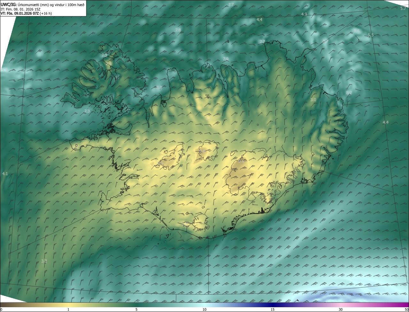409x312 pixels.
Task: Click the 7.8 value label on the map
Action: (x=178, y=30)
